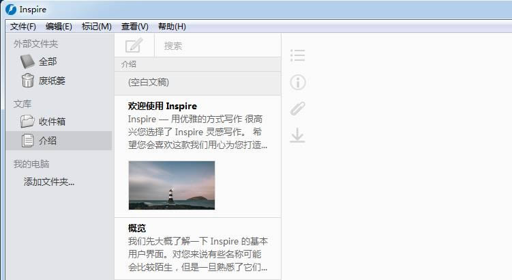
Task: Click the document icon beside 介绍
Action: pyautogui.click(x=27, y=141)
